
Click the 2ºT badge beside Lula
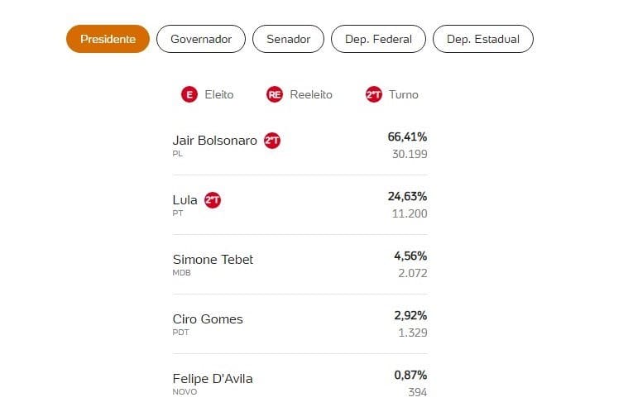(x=213, y=200)
